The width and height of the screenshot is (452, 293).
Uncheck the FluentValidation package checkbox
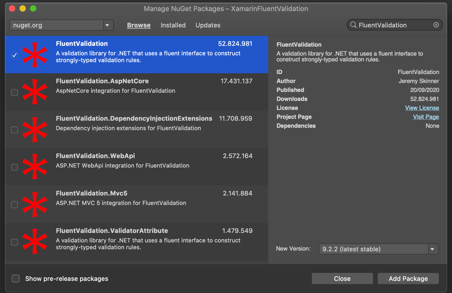coord(14,55)
